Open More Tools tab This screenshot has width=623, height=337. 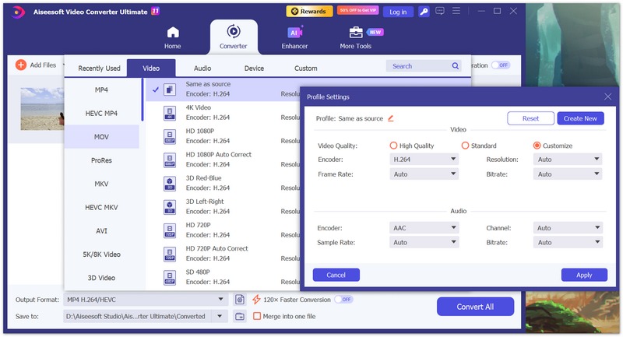tap(356, 37)
